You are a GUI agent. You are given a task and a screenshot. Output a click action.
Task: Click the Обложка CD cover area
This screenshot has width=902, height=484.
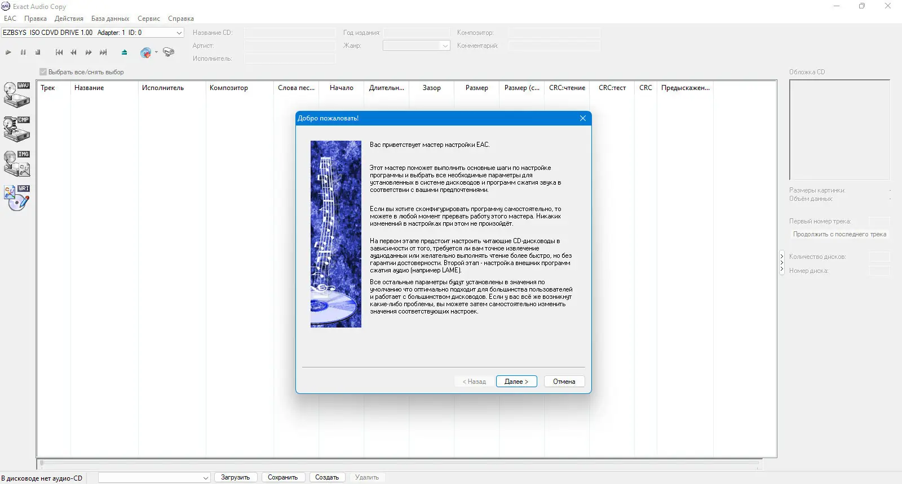click(839, 130)
